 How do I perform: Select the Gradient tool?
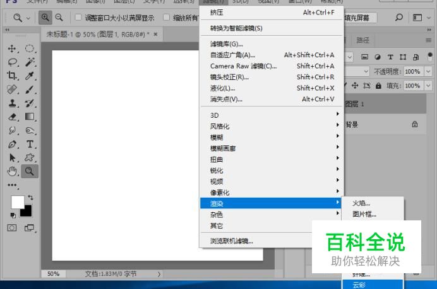click(30, 116)
